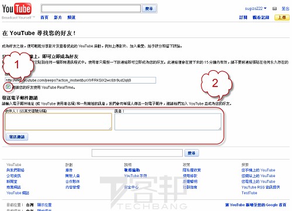Open the 版權聲明 copyright notice link
This screenshot has height=211, width=292.
coord(190,182)
